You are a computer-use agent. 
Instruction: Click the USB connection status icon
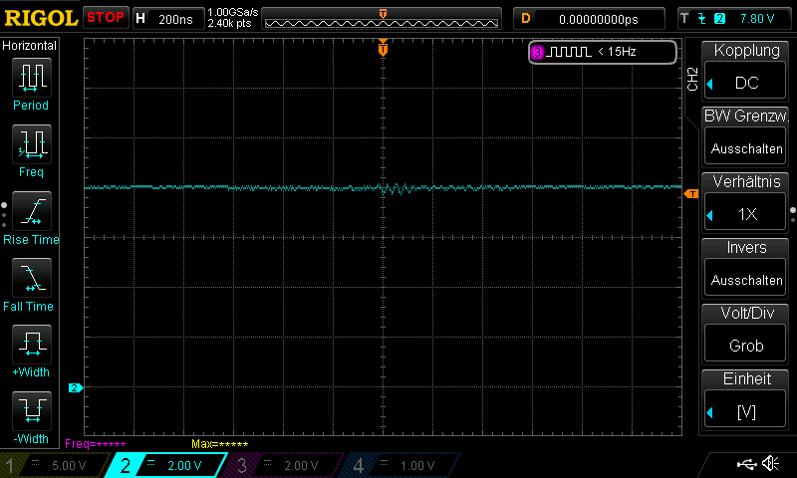pos(746,463)
